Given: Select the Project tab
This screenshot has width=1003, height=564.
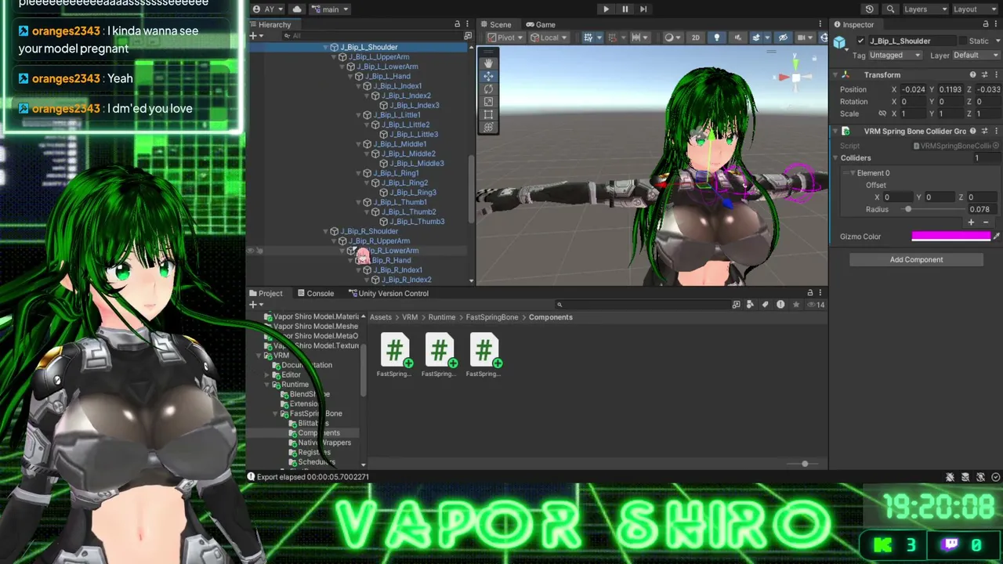Looking at the screenshot, I should pos(266,294).
